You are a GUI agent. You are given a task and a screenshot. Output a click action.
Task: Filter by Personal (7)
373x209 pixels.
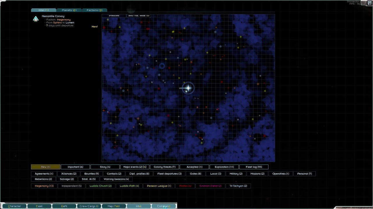pyautogui.click(x=305, y=174)
